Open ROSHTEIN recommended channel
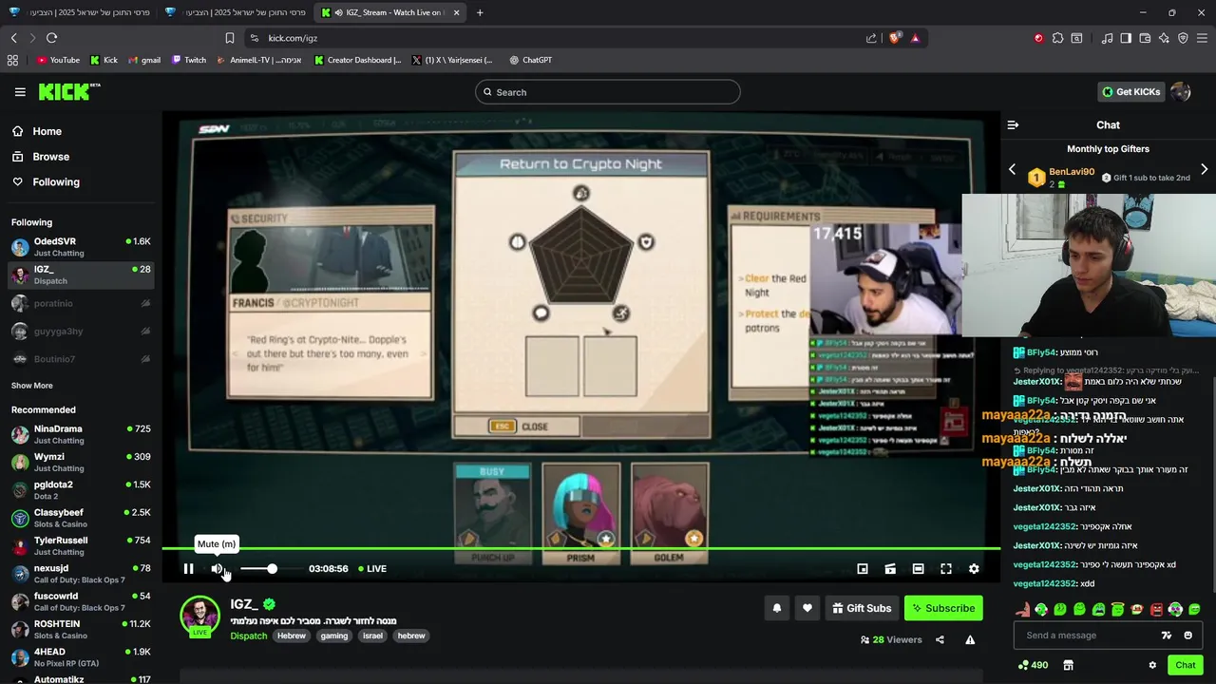This screenshot has width=1216, height=684. point(81,629)
